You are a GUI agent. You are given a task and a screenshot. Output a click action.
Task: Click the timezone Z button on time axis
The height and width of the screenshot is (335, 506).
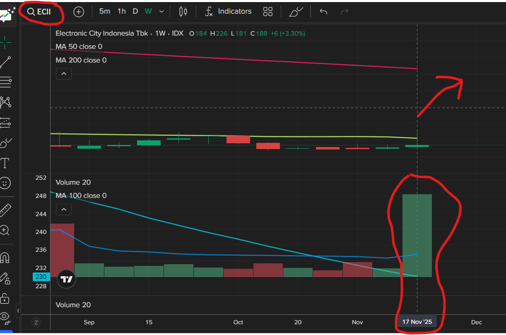[x=36, y=323]
